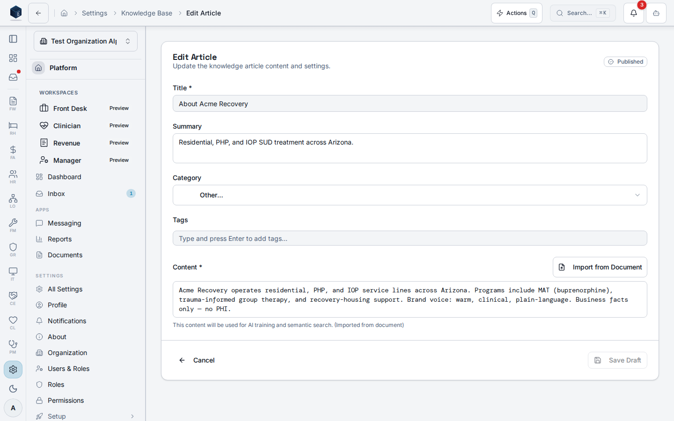Open the Actions quick menu

(517, 13)
